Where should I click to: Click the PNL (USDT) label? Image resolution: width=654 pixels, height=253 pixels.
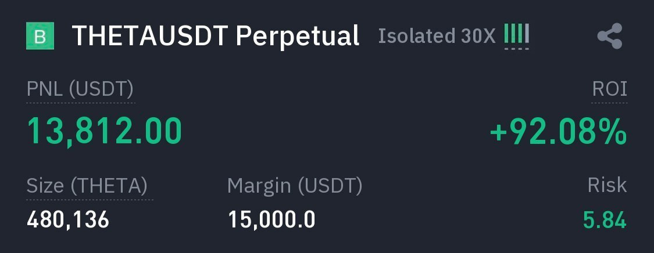[80, 89]
